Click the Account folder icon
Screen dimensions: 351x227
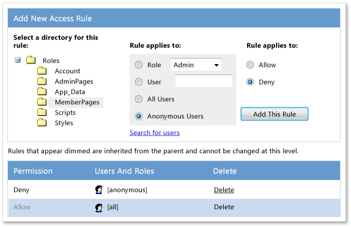[42, 71]
